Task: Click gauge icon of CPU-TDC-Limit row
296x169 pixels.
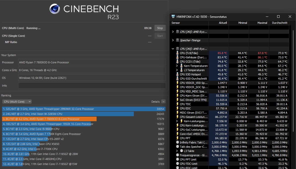Action: pos(178,163)
